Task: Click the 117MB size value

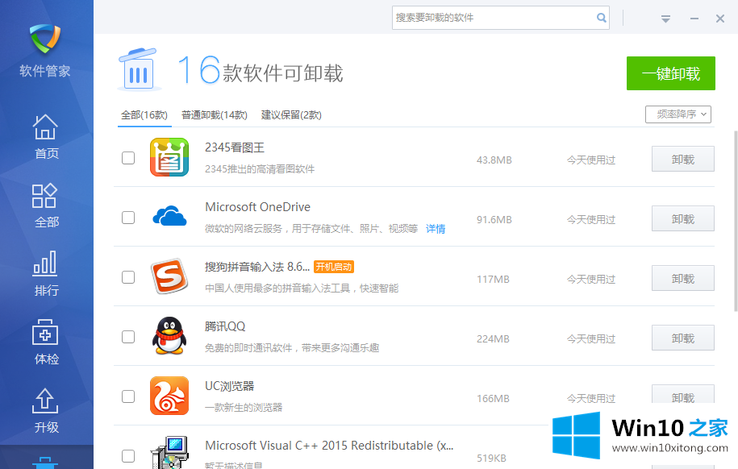Action: (x=493, y=280)
